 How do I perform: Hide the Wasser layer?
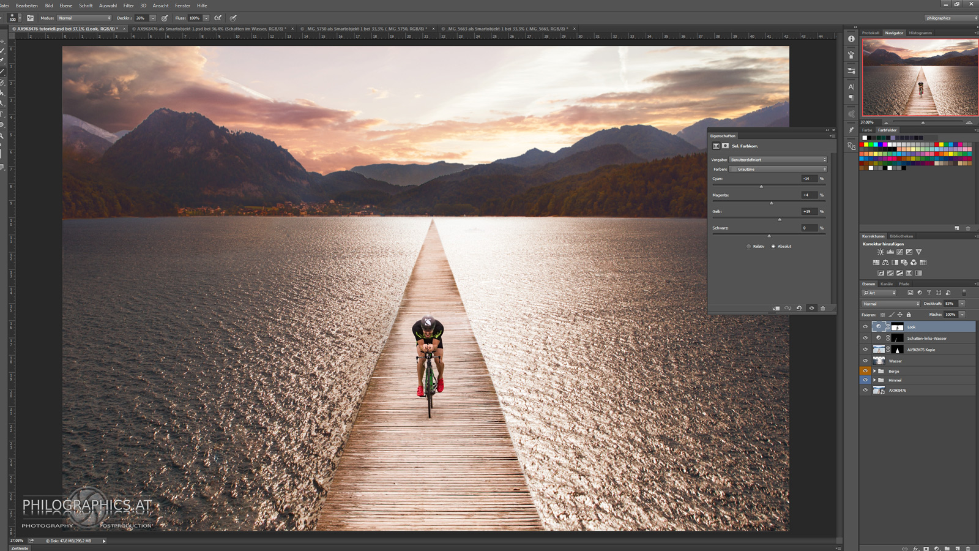pos(865,361)
